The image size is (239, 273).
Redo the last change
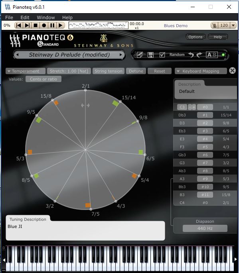click(199, 55)
